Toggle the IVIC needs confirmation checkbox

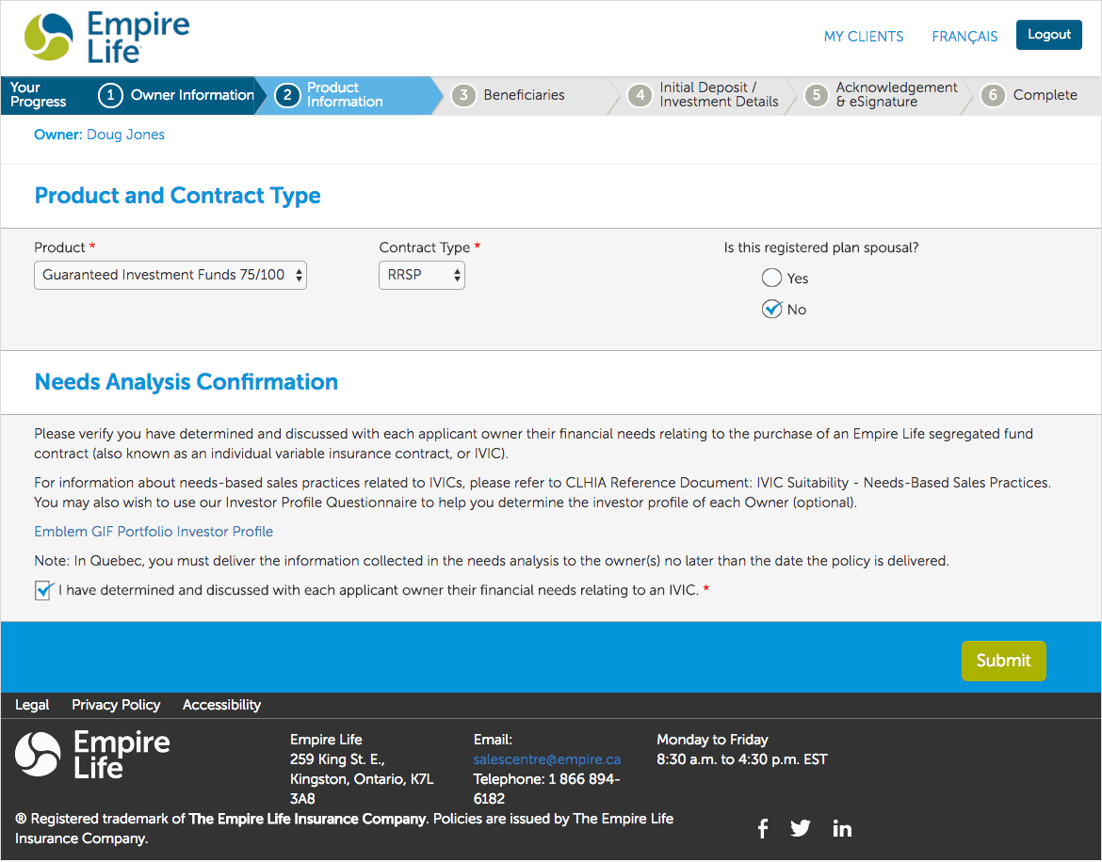tap(43, 590)
